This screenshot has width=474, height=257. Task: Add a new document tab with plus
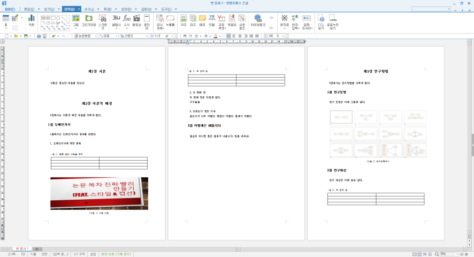36,249
